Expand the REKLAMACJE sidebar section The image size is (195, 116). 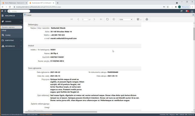tap(11, 16)
